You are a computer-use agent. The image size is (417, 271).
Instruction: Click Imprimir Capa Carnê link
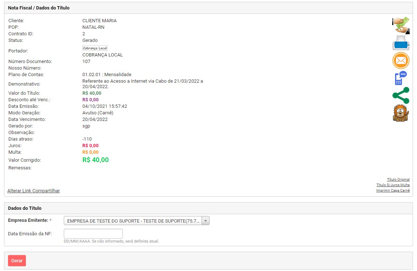[393, 191]
